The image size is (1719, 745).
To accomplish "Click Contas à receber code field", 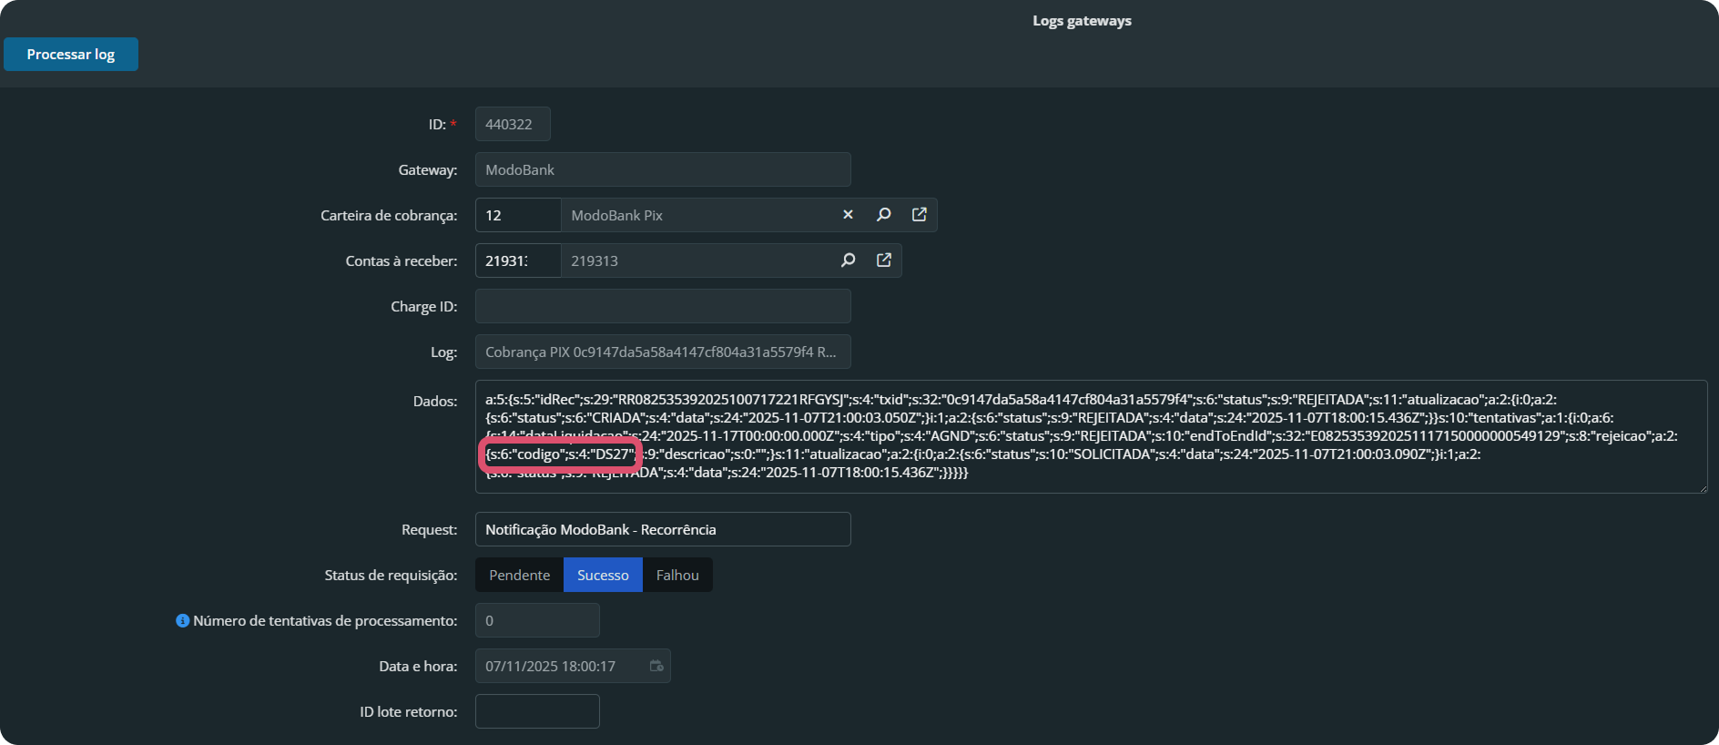I will tap(518, 260).
